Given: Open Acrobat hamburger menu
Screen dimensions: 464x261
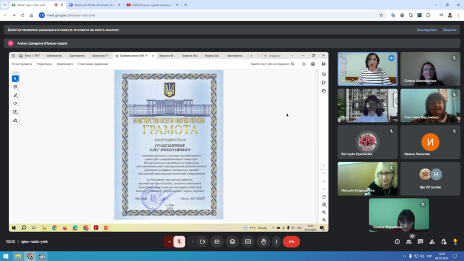Looking at the screenshot, I should (13, 56).
